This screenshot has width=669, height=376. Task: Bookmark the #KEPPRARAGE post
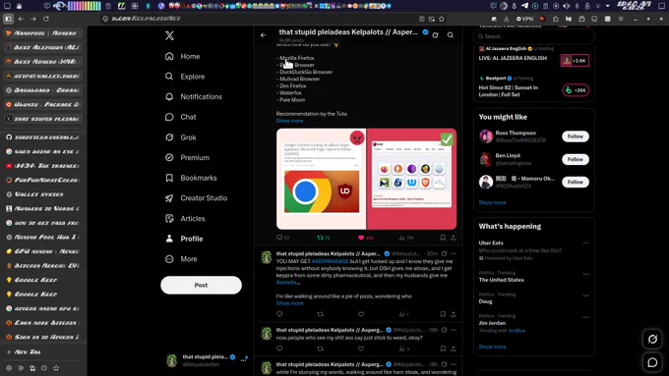pyautogui.click(x=443, y=314)
